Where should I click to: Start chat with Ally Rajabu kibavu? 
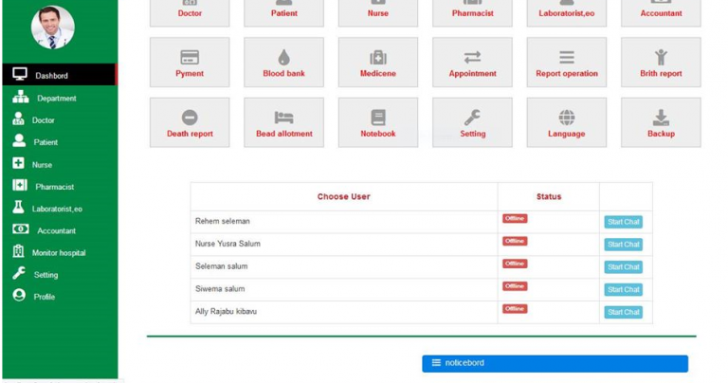[x=623, y=312]
